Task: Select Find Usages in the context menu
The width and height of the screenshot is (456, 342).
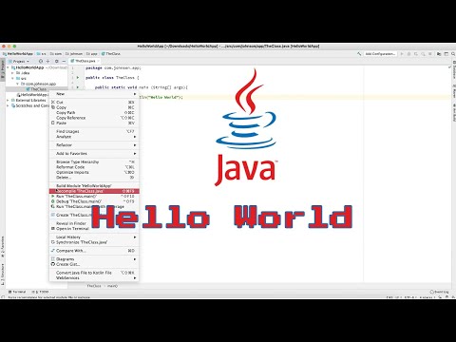Action: [x=94, y=131]
